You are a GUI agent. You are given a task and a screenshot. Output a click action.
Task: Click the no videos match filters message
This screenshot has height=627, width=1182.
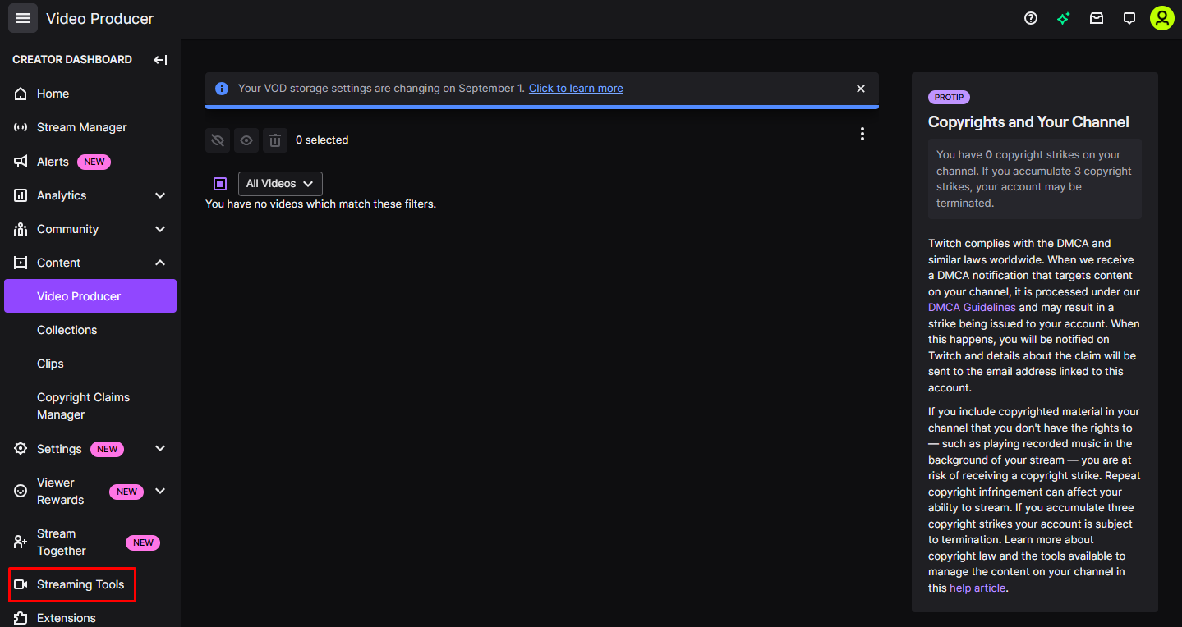[320, 204]
